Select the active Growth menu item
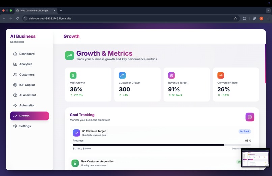Image resolution: width=272 pixels, height=176 pixels. (29, 116)
